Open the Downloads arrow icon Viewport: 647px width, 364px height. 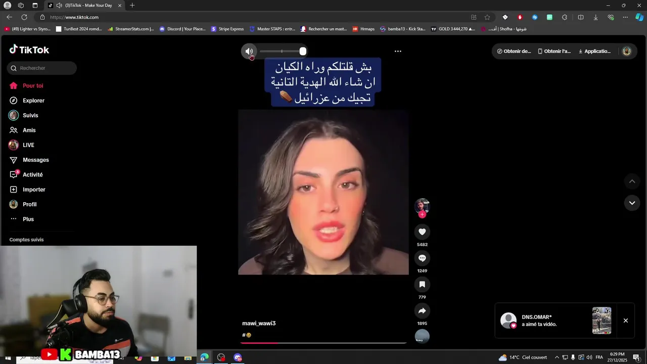(595, 17)
